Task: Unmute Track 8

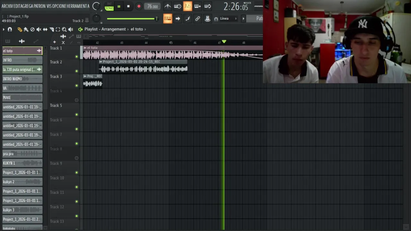Action: click(x=76, y=158)
